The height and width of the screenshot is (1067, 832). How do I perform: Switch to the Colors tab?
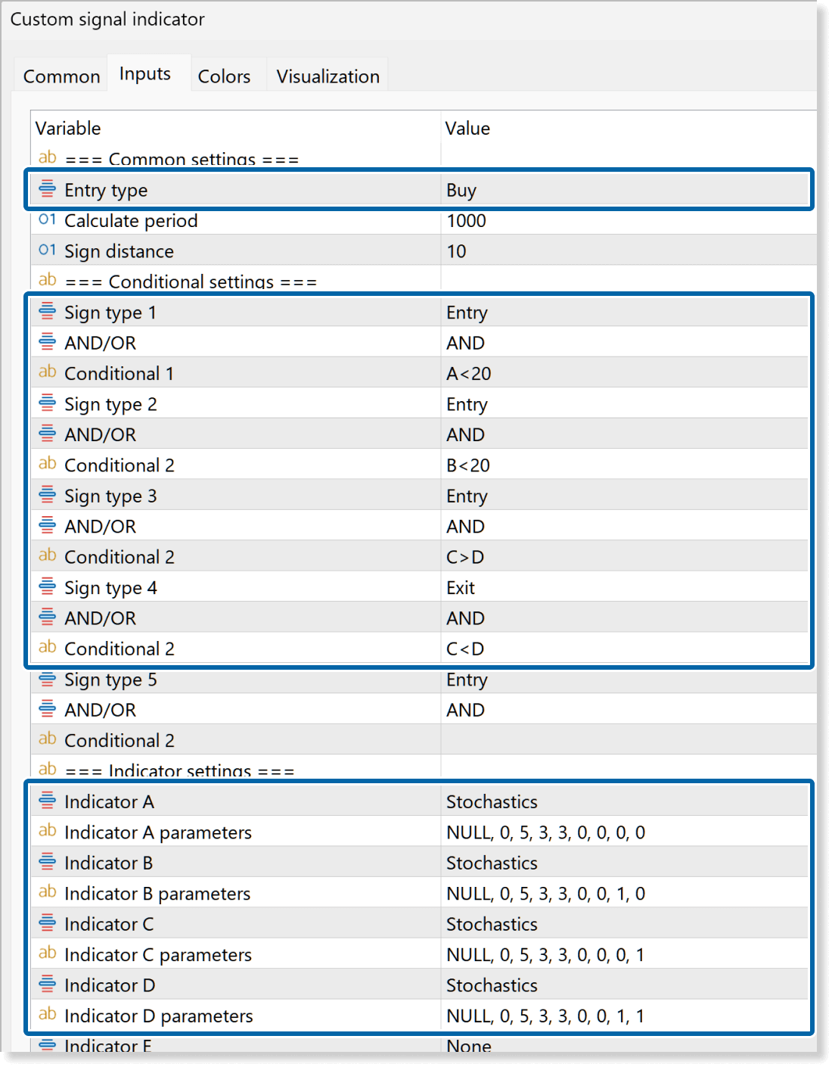[x=224, y=75]
